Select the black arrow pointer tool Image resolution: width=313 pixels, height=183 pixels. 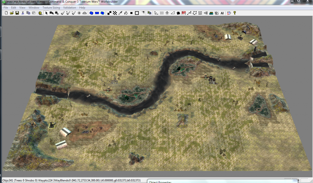point(46,13)
